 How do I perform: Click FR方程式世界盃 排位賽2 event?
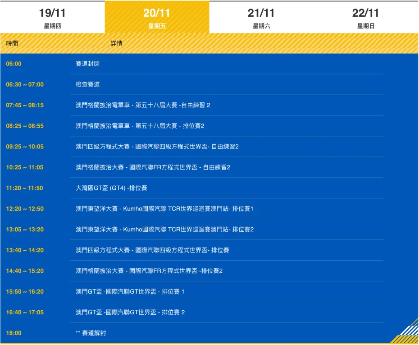click(x=149, y=271)
